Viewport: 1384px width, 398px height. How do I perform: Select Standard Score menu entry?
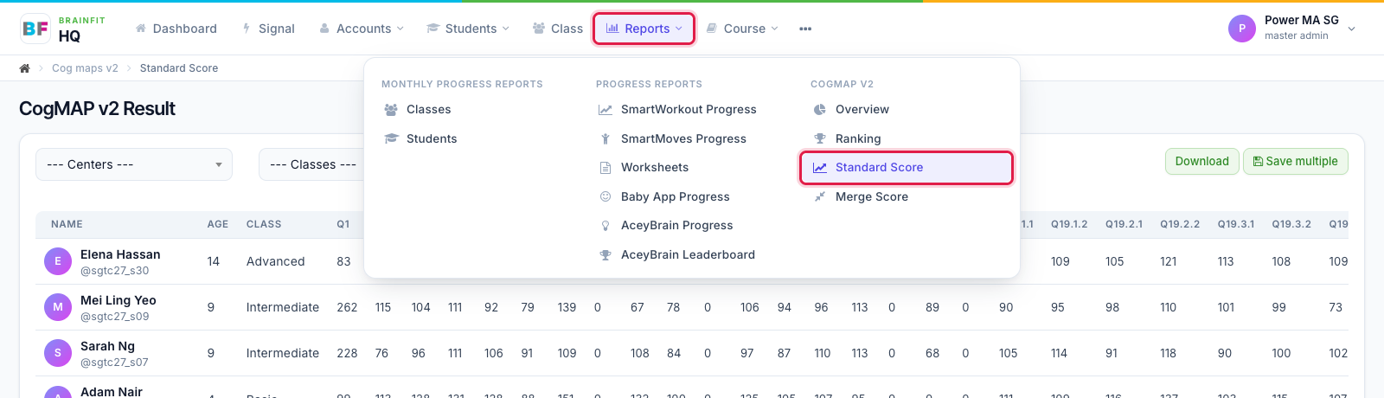tap(906, 167)
